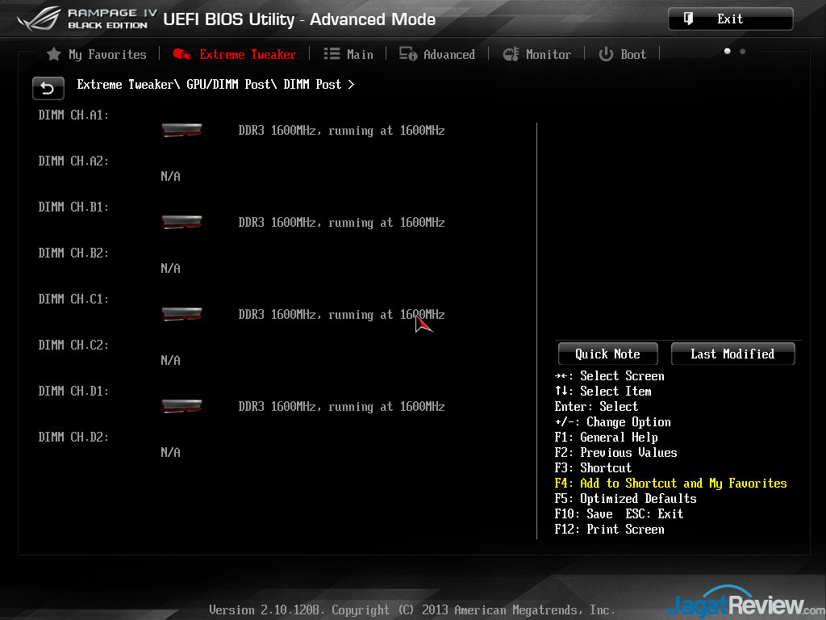Click the DIMM CH.C1 memory module icon
This screenshot has width=826, height=620.
click(x=181, y=314)
